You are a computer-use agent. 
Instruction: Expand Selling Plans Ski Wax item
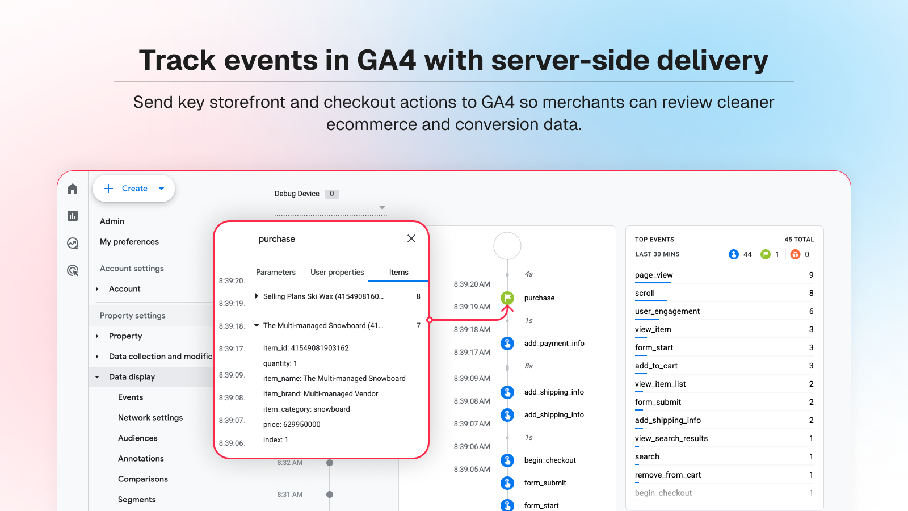[257, 296]
